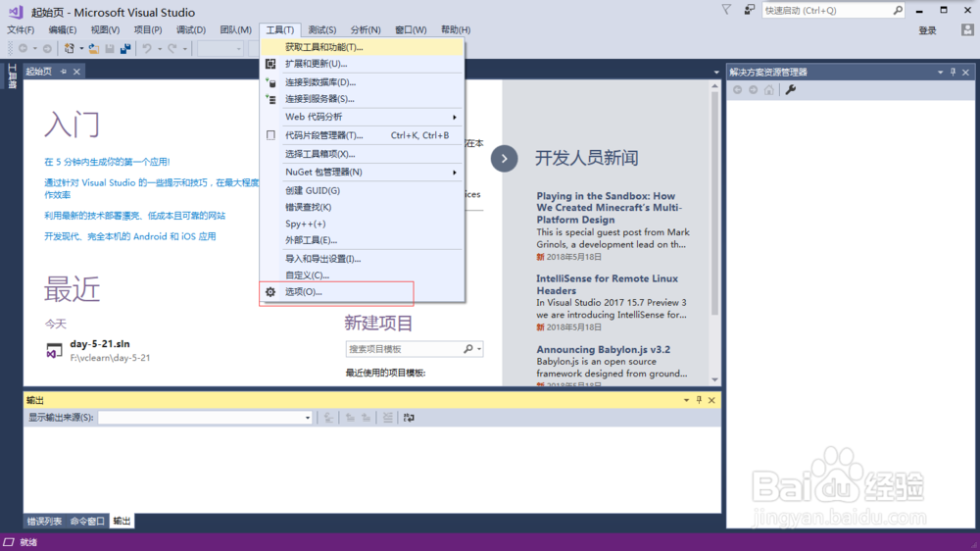The width and height of the screenshot is (980, 551).
Task: Pin the Output panel with pushpin icon
Action: click(699, 400)
